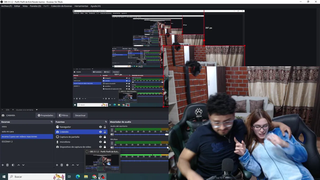Mute Audio del escritorio speaker icon
Image resolution: width=320 pixels, height=180 pixels.
(112, 134)
